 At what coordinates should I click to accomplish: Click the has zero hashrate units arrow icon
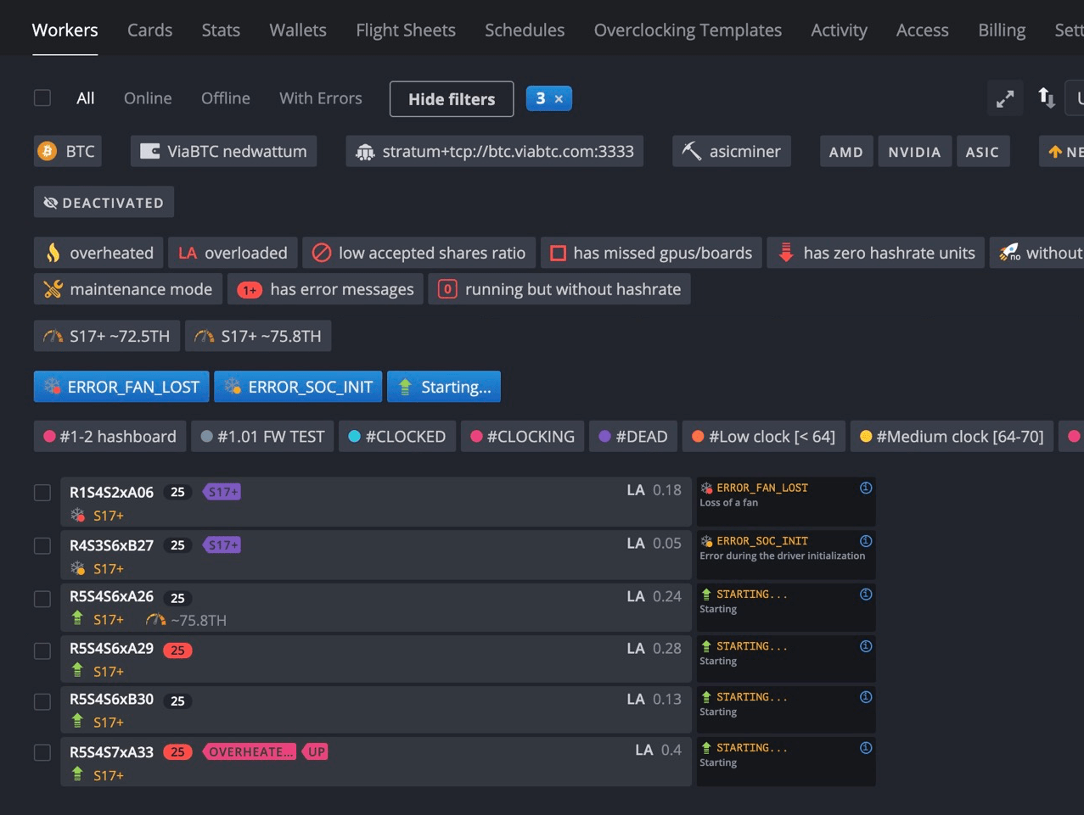coord(785,252)
